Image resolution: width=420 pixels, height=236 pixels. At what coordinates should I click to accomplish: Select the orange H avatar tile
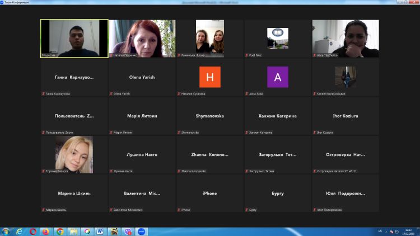point(210,77)
